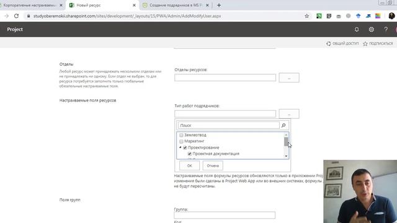Click the 'Общий доступ' share icon
Image resolution: width=397 pixels, height=223 pixels.
pyautogui.click(x=328, y=43)
